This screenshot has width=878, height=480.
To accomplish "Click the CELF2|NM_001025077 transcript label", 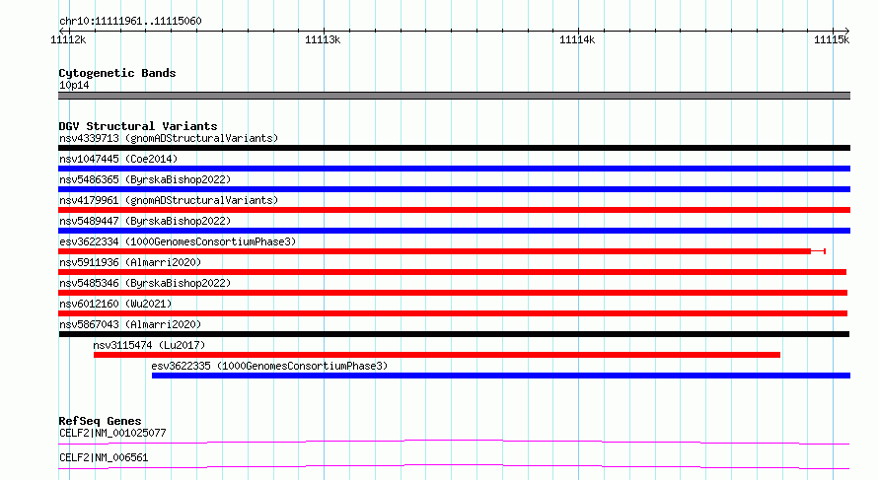I will click(112, 433).
